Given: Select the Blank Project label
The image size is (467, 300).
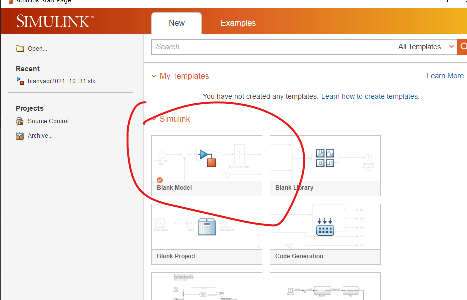Looking at the screenshot, I should (x=176, y=256).
